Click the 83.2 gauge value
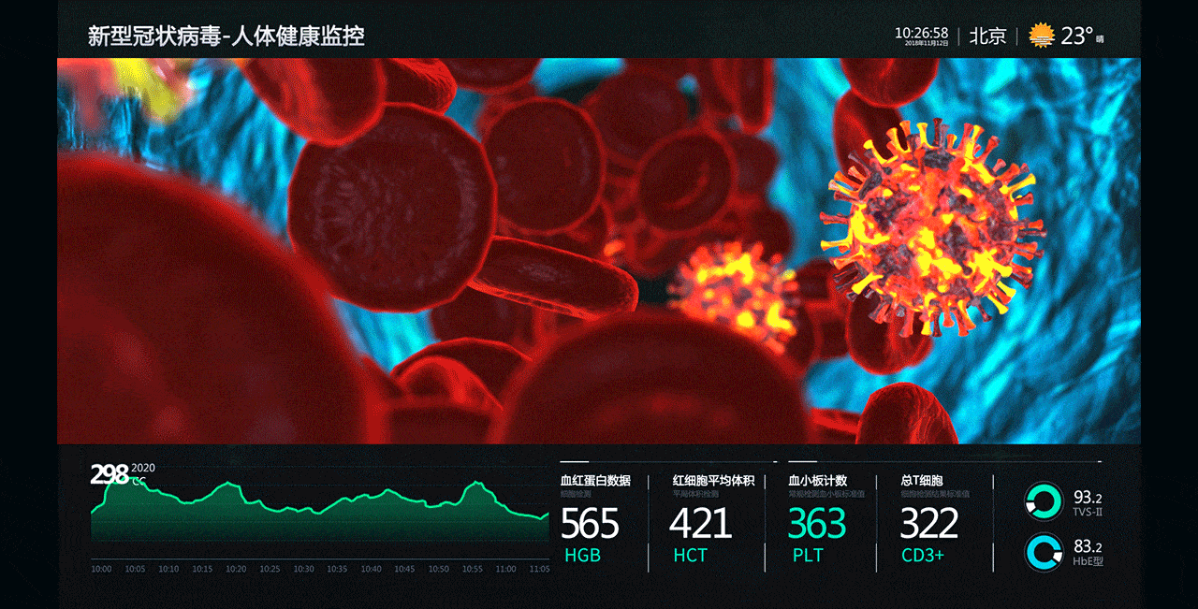 (x=1088, y=547)
